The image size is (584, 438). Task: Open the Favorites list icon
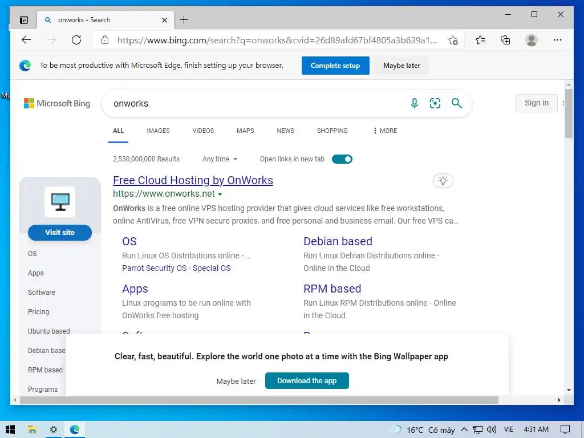480,40
